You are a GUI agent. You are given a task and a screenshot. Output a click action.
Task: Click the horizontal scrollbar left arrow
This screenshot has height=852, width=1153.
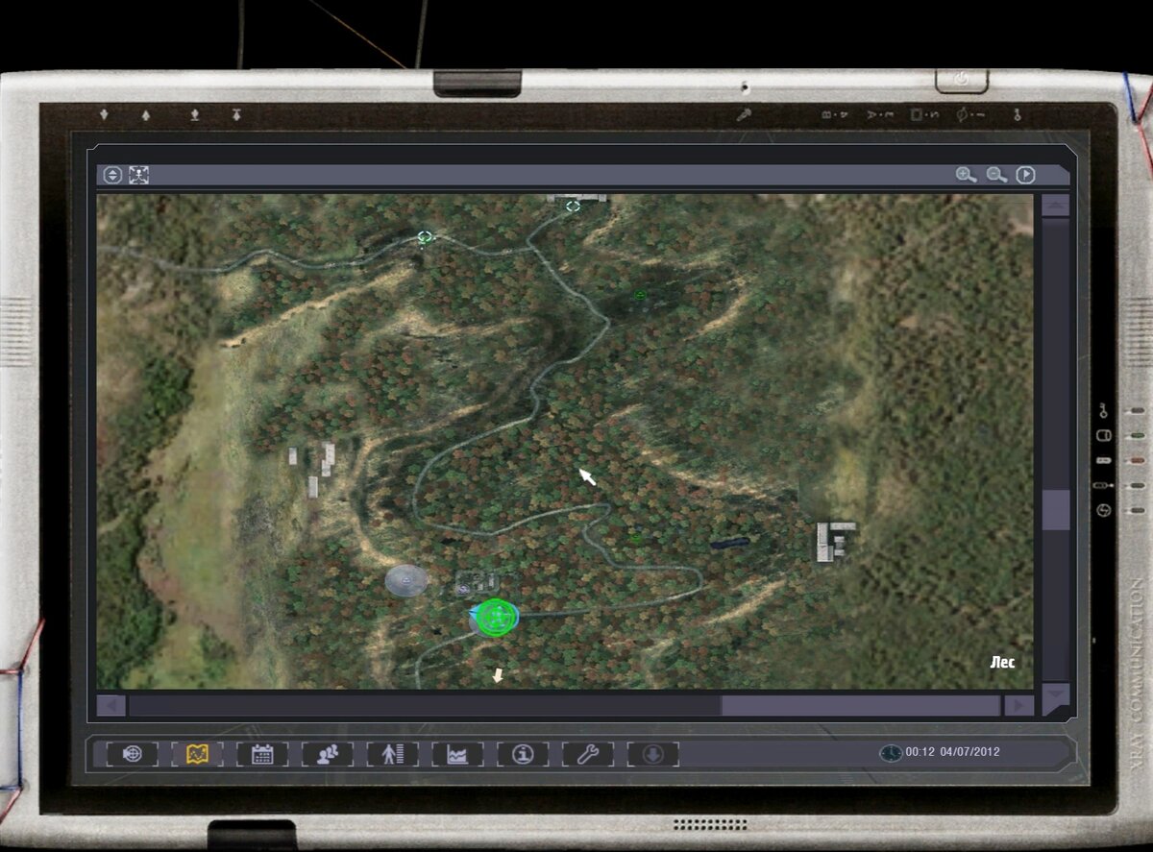point(111,706)
